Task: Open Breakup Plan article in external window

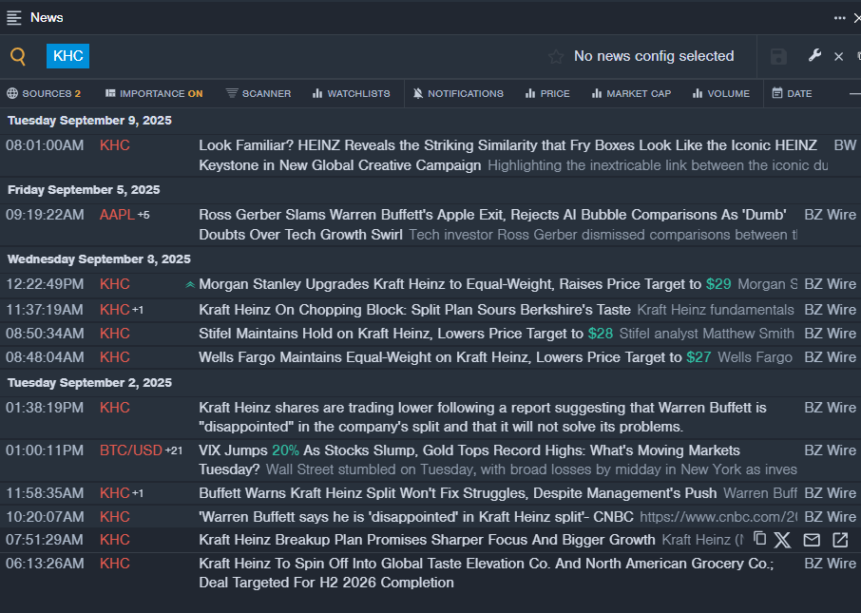Action: [x=840, y=540]
